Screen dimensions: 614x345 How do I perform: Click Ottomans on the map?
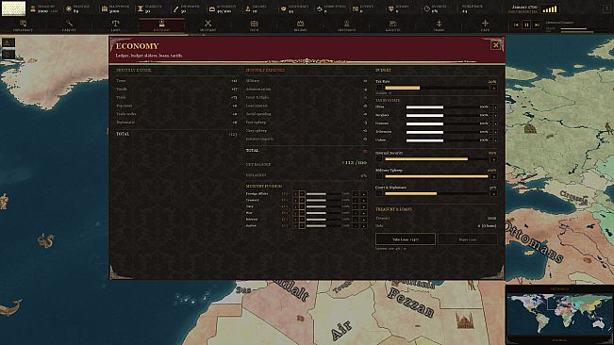pyautogui.click(x=534, y=241)
